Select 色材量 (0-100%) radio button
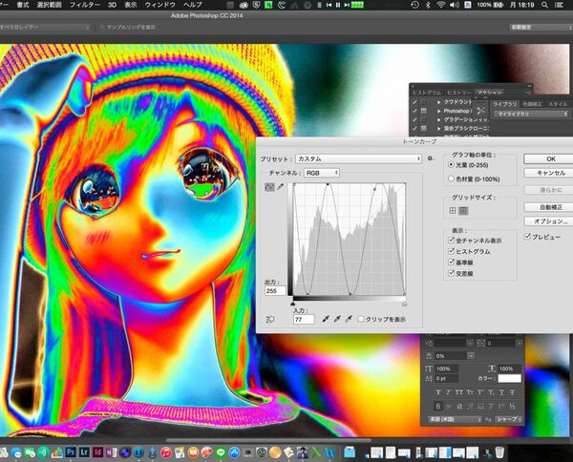Screen dimensions: 573x462 (452, 178)
